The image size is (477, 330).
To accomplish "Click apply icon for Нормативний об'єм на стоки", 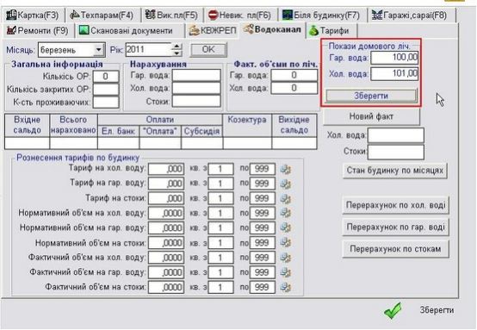I will click(285, 243).
